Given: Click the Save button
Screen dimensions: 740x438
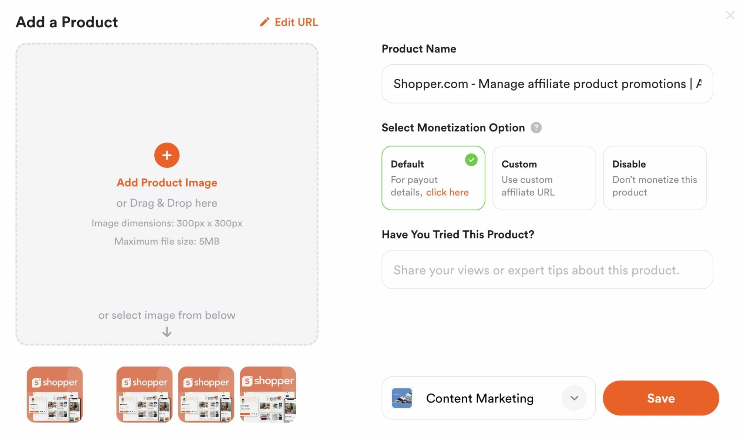Looking at the screenshot, I should coord(661,398).
